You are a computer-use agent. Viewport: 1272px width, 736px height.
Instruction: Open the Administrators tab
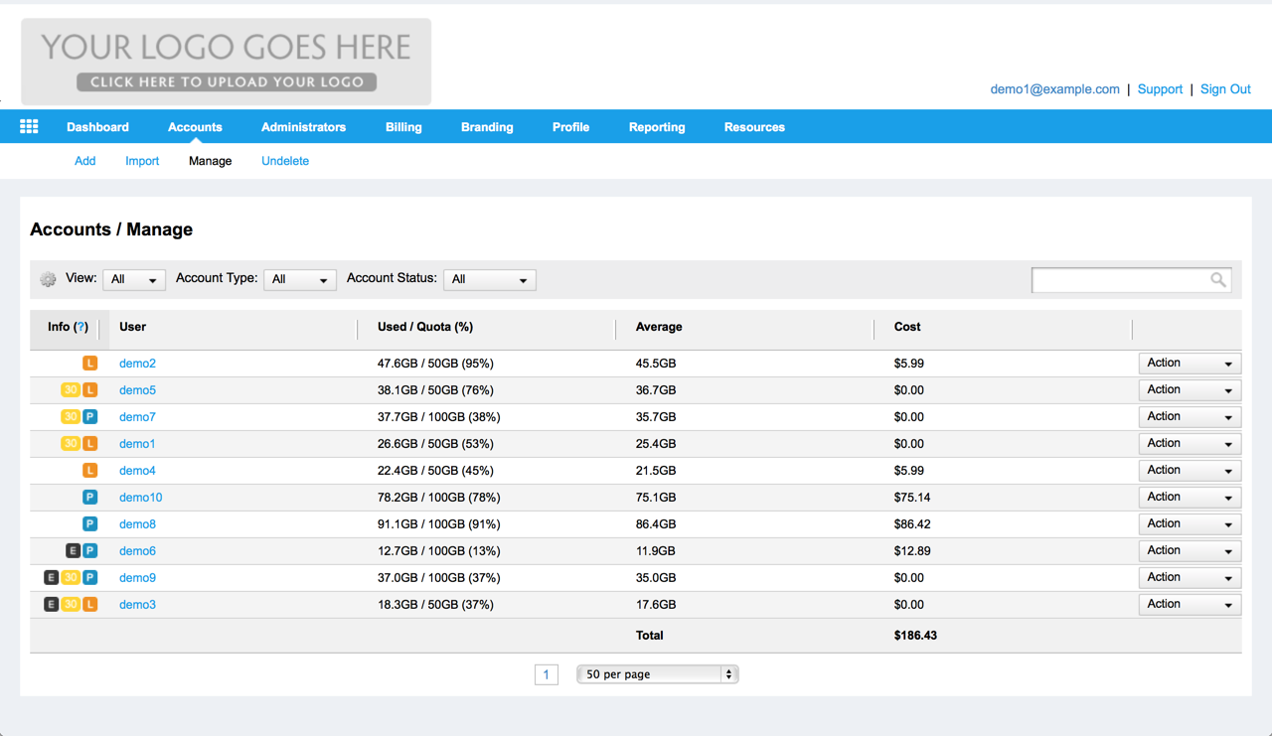(x=303, y=127)
